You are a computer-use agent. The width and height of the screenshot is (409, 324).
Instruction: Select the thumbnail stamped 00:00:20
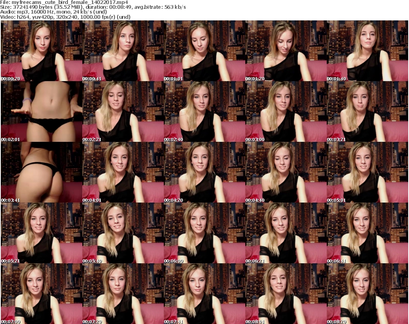click(x=42, y=51)
